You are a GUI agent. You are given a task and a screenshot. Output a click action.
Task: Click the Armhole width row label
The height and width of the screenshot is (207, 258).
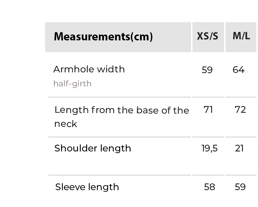click(x=89, y=69)
